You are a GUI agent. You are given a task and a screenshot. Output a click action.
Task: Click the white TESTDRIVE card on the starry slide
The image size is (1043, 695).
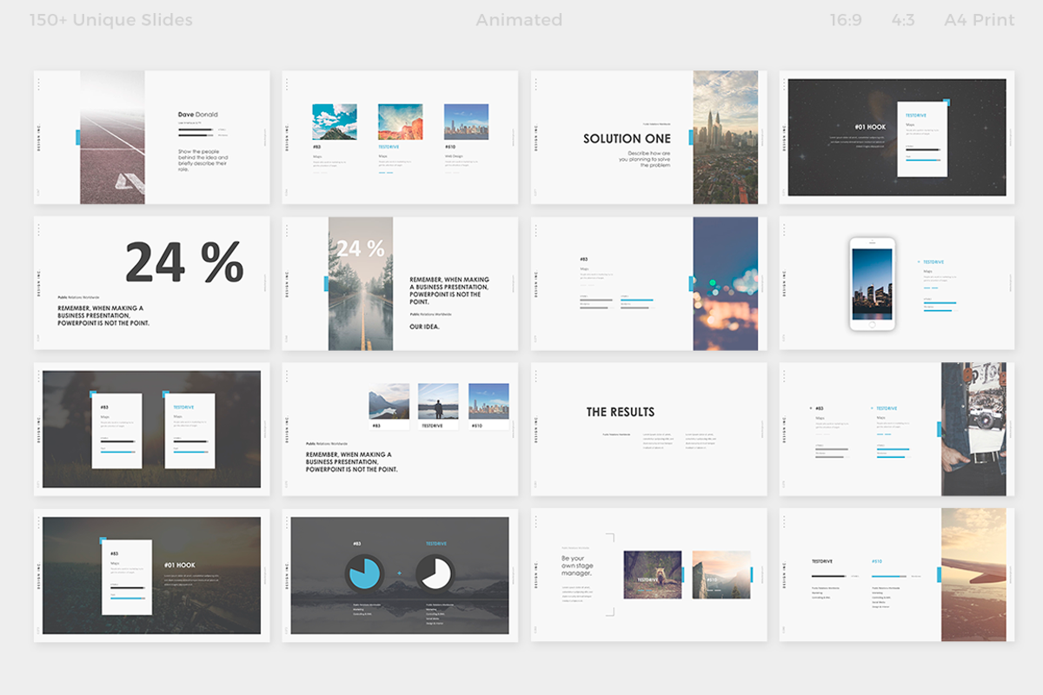(922, 141)
